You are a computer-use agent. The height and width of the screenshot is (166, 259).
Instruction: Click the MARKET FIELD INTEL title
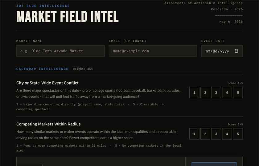(x=68, y=17)
